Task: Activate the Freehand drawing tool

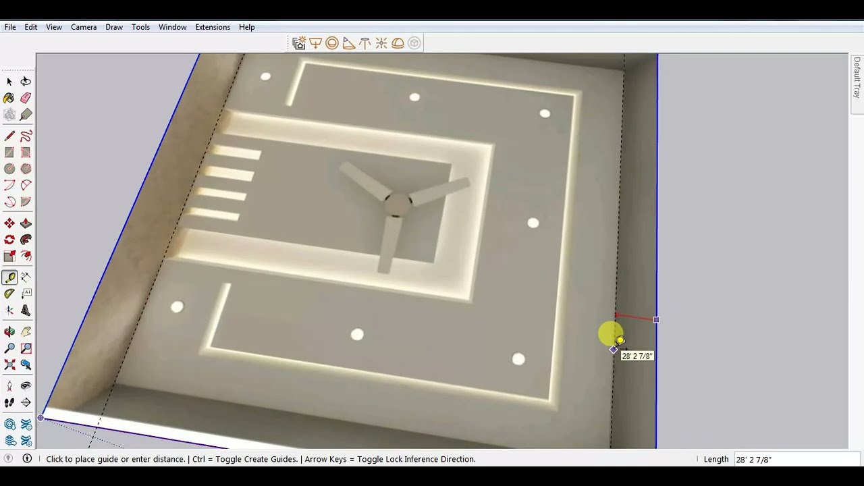Action: 26,136
